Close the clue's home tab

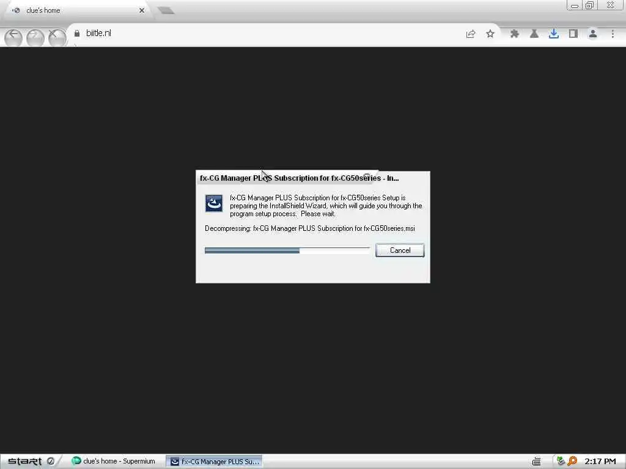[x=142, y=11]
